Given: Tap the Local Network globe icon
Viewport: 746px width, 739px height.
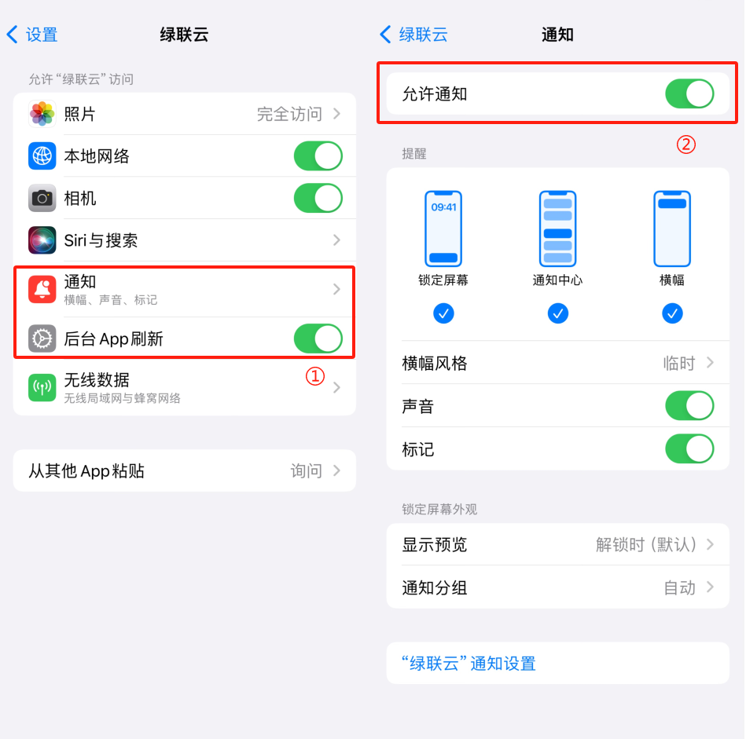Looking at the screenshot, I should pos(42,155).
